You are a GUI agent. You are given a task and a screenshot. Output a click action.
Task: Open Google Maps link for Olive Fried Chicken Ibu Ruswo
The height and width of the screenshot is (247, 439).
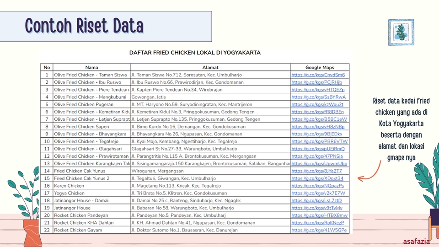(x=316, y=82)
